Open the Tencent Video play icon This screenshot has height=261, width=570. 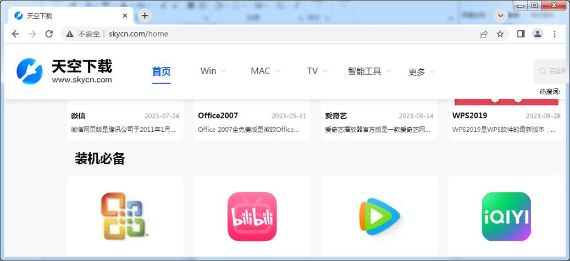(379, 216)
